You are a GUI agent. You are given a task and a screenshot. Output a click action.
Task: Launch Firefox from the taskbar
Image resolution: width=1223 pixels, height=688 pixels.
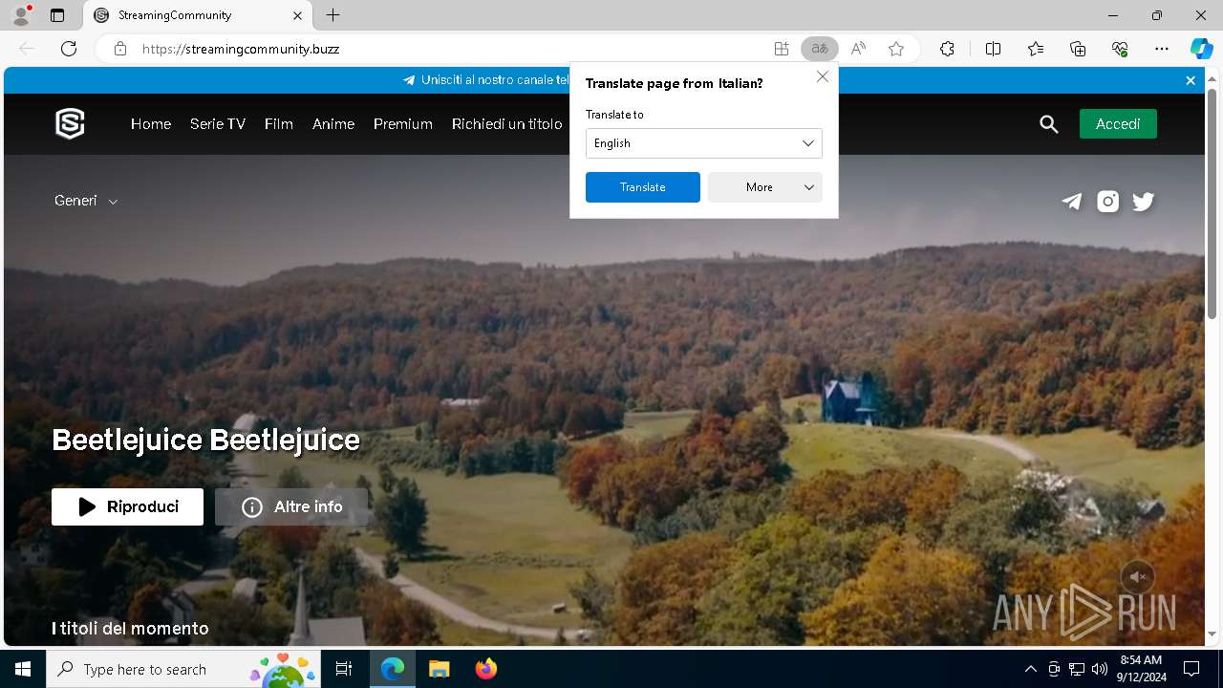click(485, 669)
